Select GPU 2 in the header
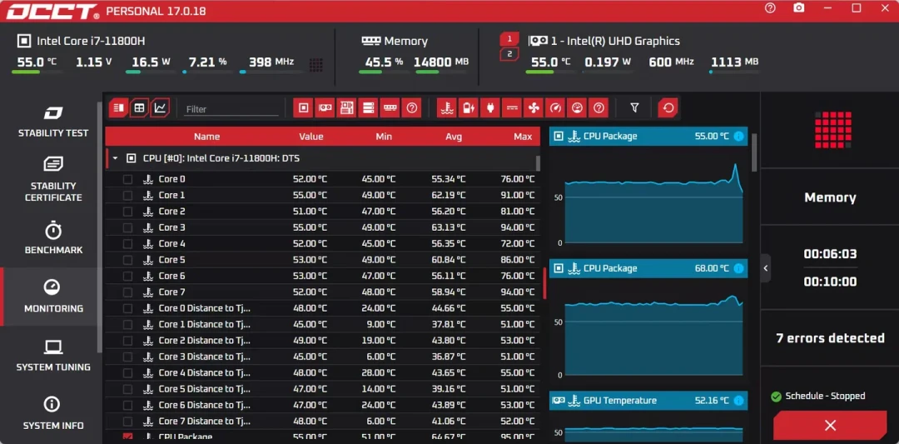 (x=509, y=54)
